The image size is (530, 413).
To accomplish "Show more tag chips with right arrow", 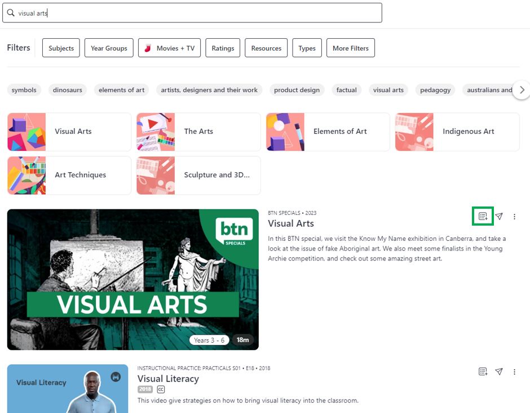I will coord(522,90).
